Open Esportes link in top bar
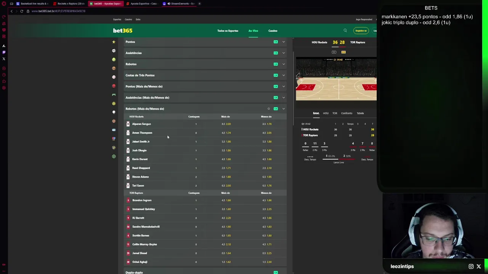This screenshot has height=274, width=488. [117, 19]
